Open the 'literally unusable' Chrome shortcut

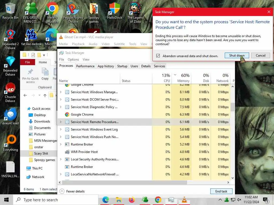coord(52,13)
